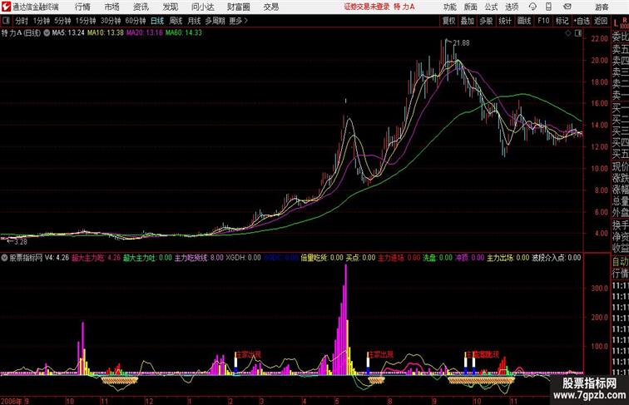Viewport: 629px width, 405px height.
Task: Open chart settings circle next to 特力A(日线)
Action: click(x=47, y=33)
